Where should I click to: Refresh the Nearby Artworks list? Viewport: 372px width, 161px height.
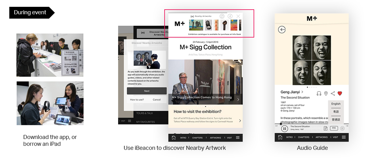tap(222, 16)
